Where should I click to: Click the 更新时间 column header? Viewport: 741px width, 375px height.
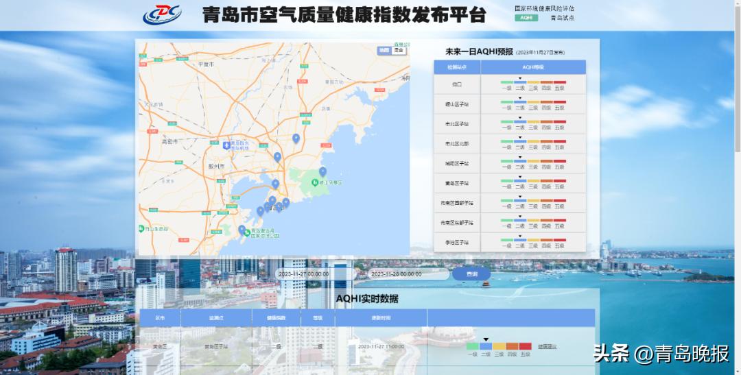pos(381,318)
